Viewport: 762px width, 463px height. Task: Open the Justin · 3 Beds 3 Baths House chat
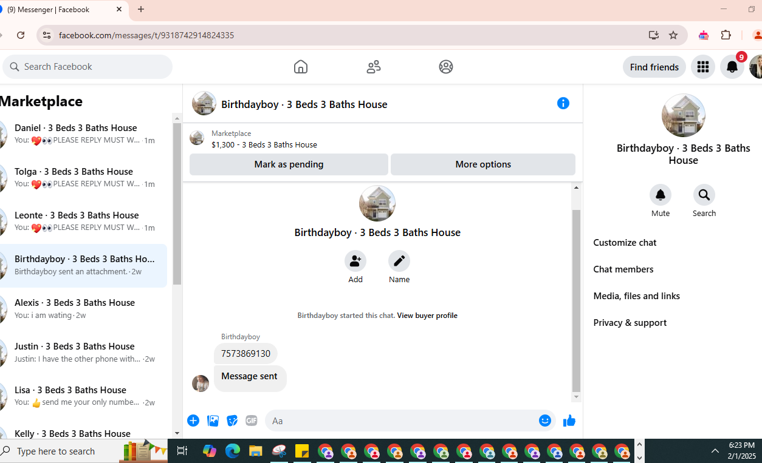[x=83, y=353]
